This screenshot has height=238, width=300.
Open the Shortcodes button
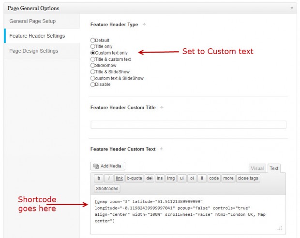(106, 188)
